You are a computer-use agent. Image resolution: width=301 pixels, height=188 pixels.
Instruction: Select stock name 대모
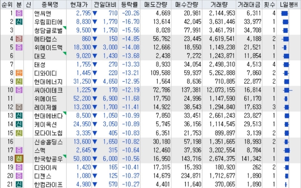click(40, 56)
